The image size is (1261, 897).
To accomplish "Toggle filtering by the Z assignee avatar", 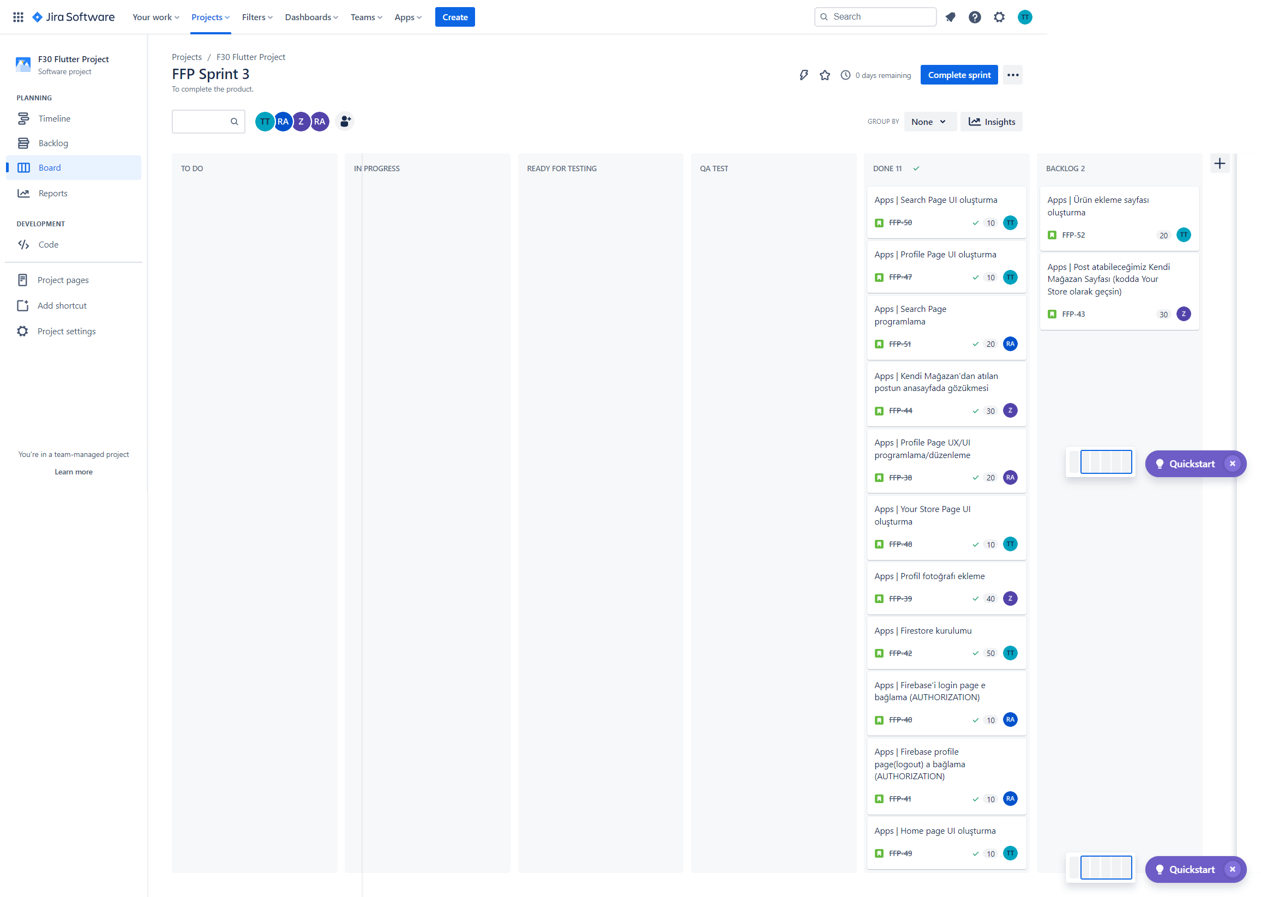I will pyautogui.click(x=301, y=122).
